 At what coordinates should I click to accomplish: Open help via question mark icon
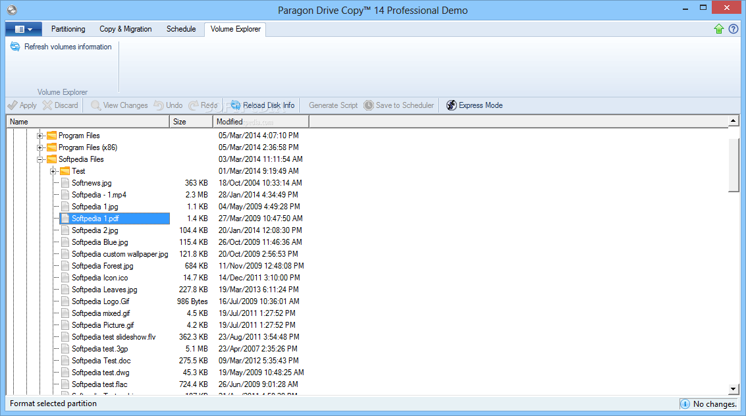point(733,29)
